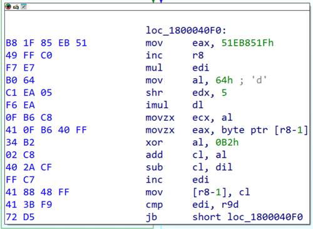
Task: Select hex bytes B8 1F 85 EB 51
Action: coord(46,43)
